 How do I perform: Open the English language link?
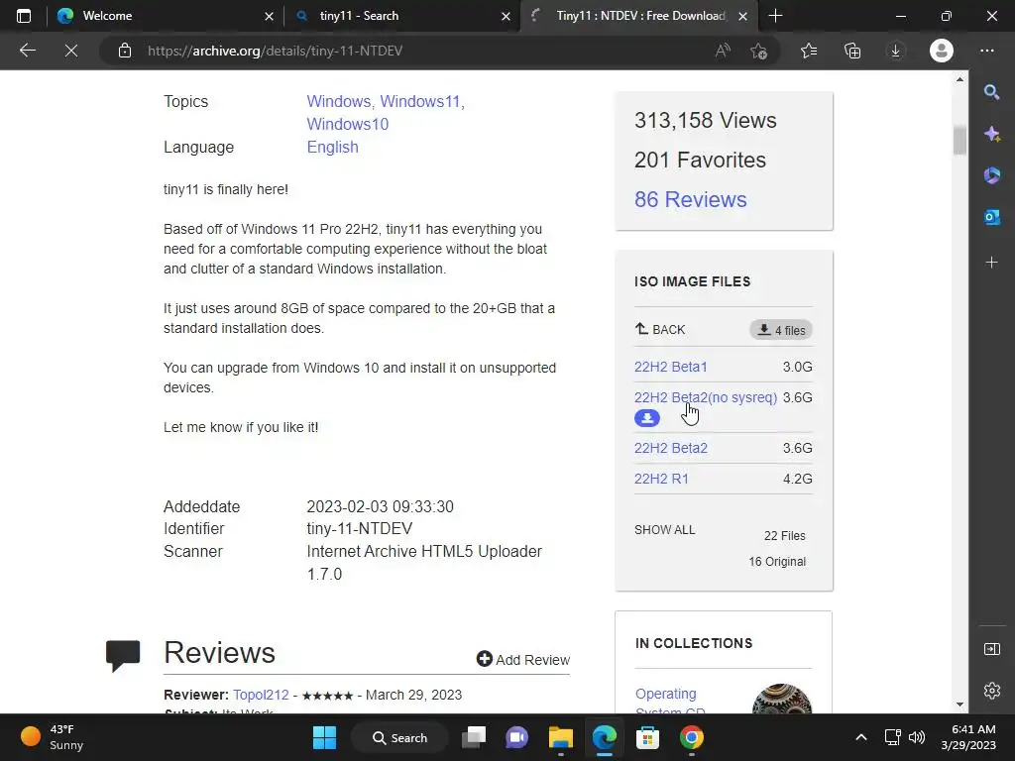(x=333, y=147)
